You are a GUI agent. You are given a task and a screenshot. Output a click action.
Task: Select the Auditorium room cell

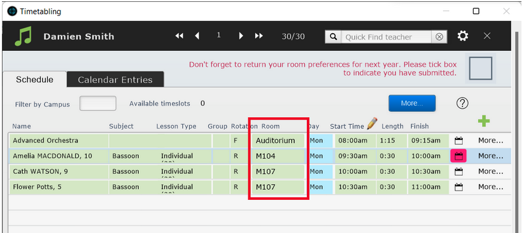coord(278,141)
